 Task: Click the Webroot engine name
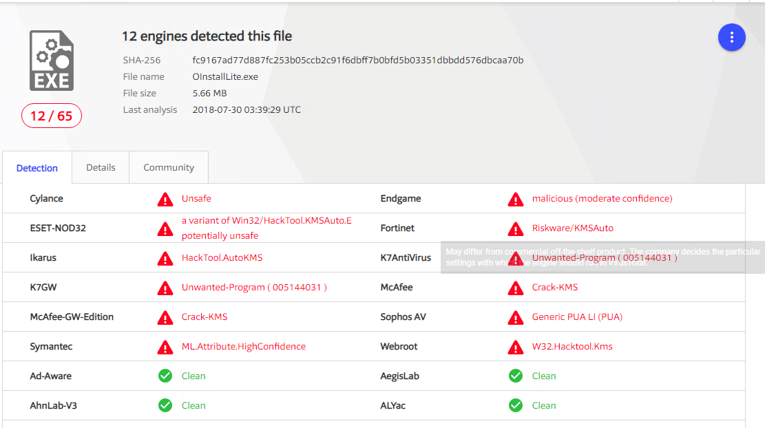(399, 347)
